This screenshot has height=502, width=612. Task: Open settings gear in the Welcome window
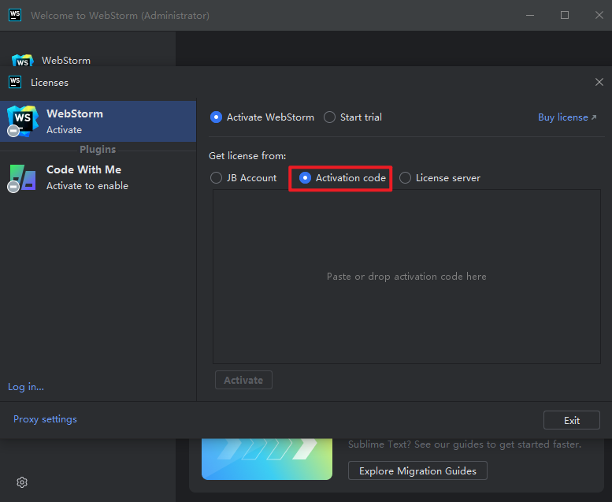click(x=22, y=482)
